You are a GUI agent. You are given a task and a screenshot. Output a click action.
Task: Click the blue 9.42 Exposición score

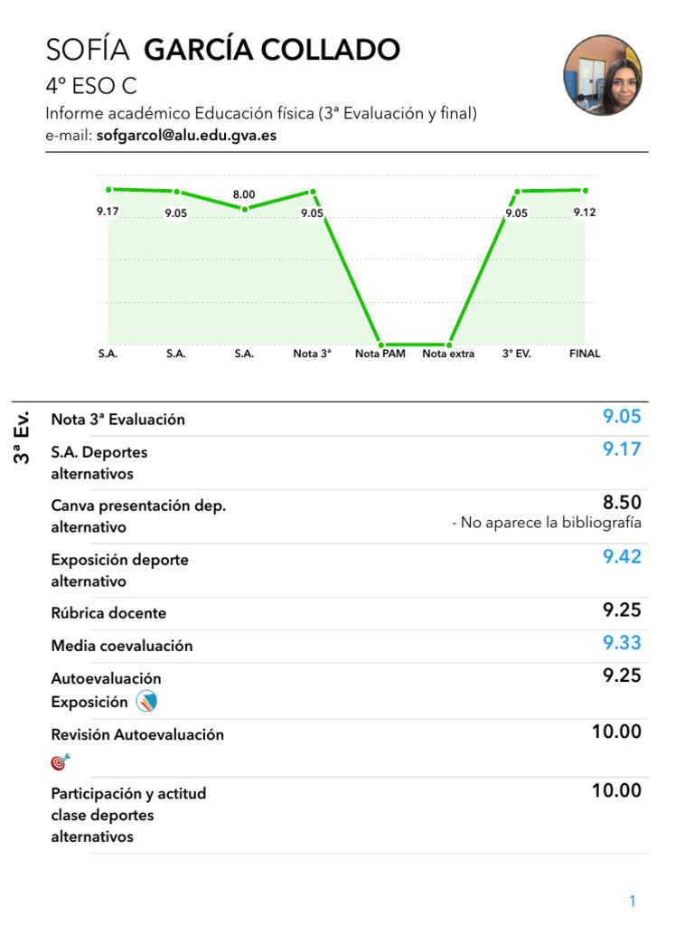tap(622, 557)
